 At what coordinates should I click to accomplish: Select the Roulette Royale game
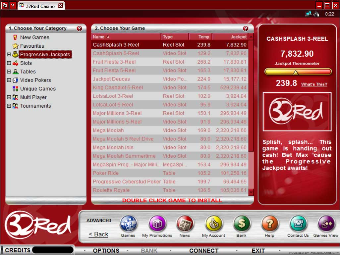click(170, 190)
